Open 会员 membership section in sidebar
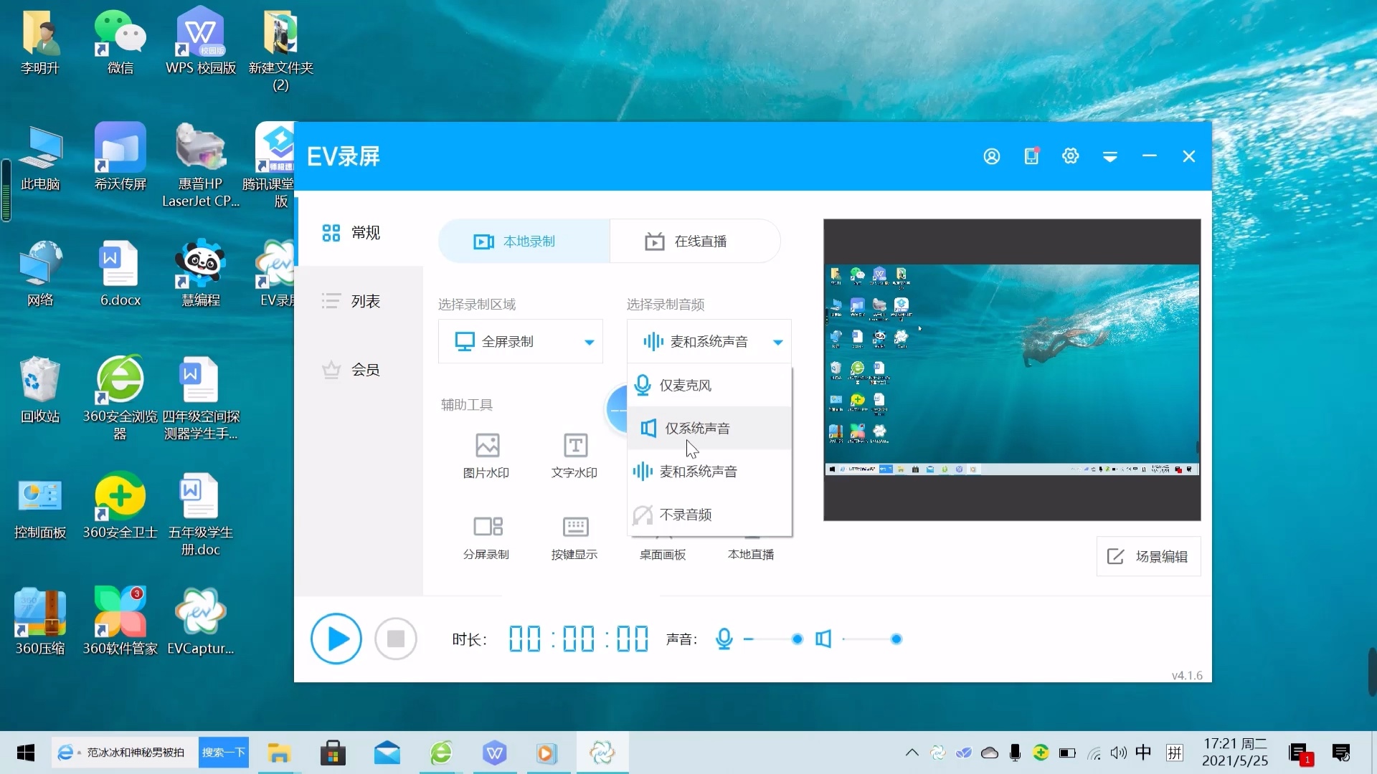Screen dimensions: 1377x774 tap(359, 370)
